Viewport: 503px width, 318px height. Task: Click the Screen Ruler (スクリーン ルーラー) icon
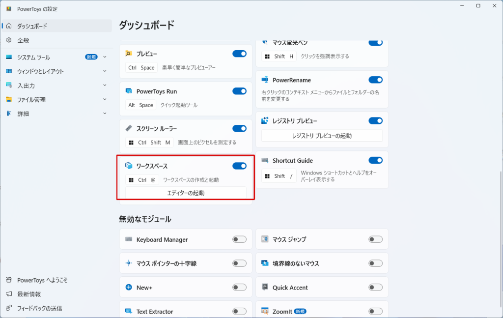click(129, 128)
